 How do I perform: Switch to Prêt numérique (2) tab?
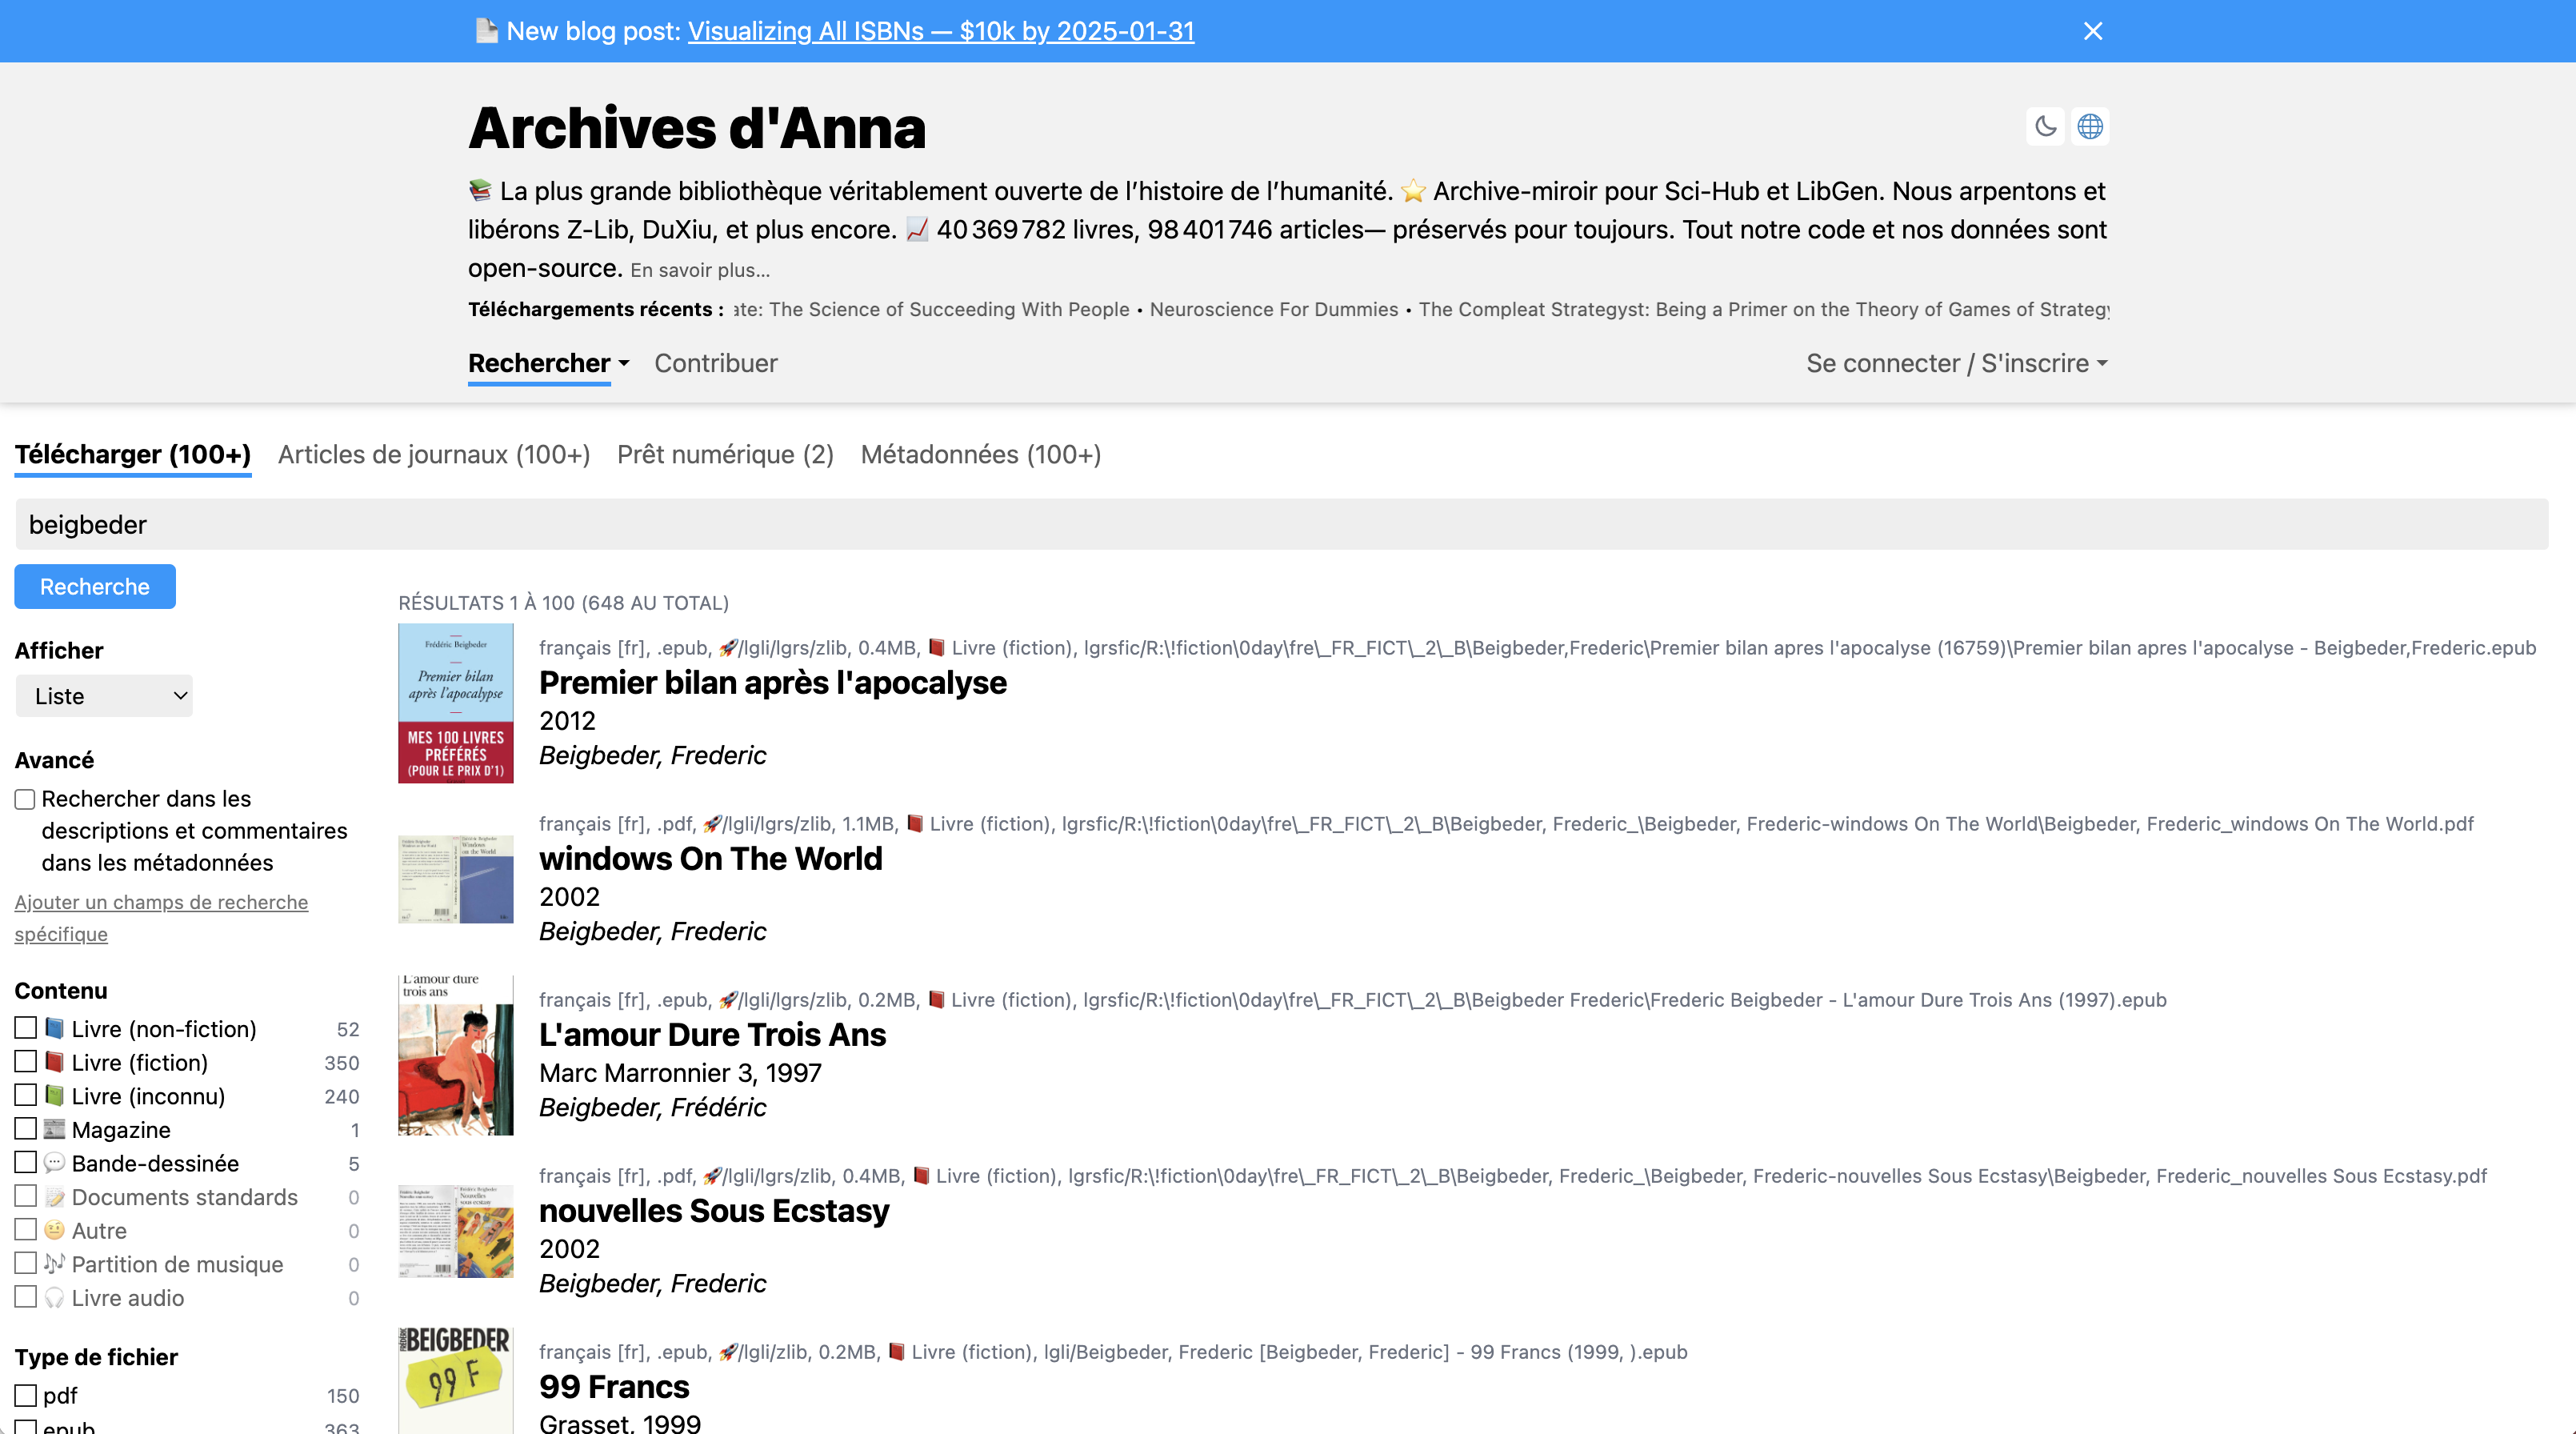pyautogui.click(x=725, y=455)
